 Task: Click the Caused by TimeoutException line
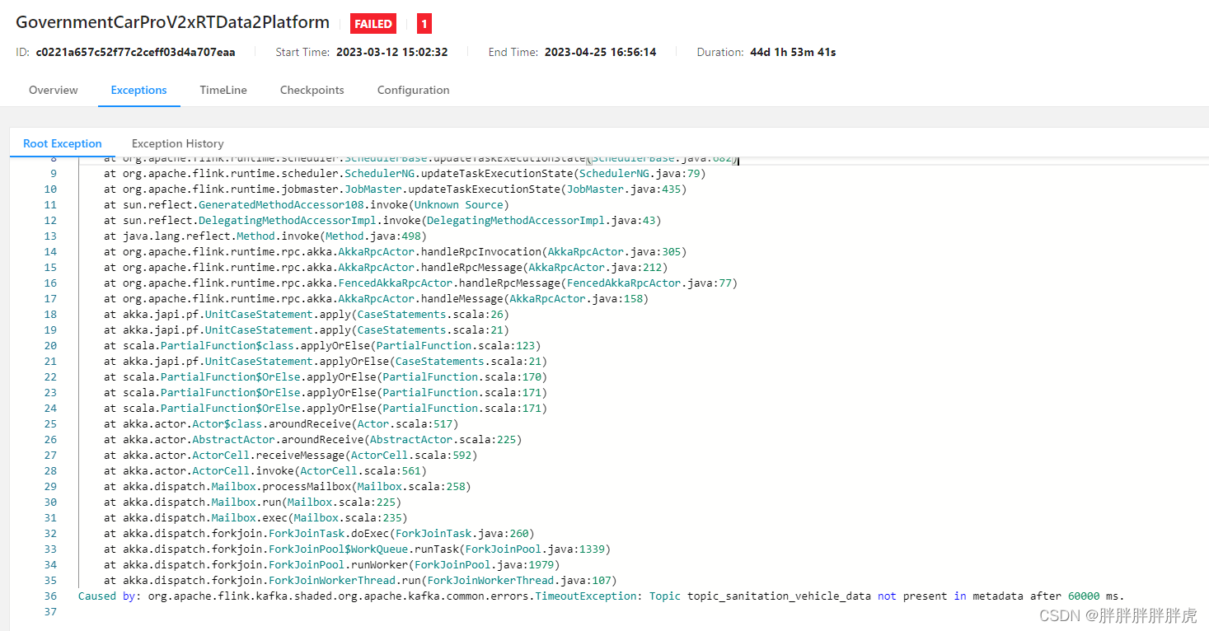[601, 596]
